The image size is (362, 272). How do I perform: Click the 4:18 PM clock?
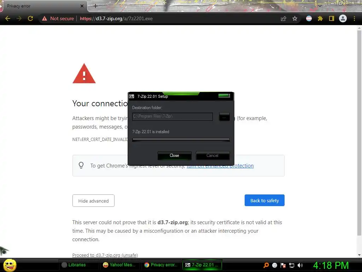(x=331, y=265)
